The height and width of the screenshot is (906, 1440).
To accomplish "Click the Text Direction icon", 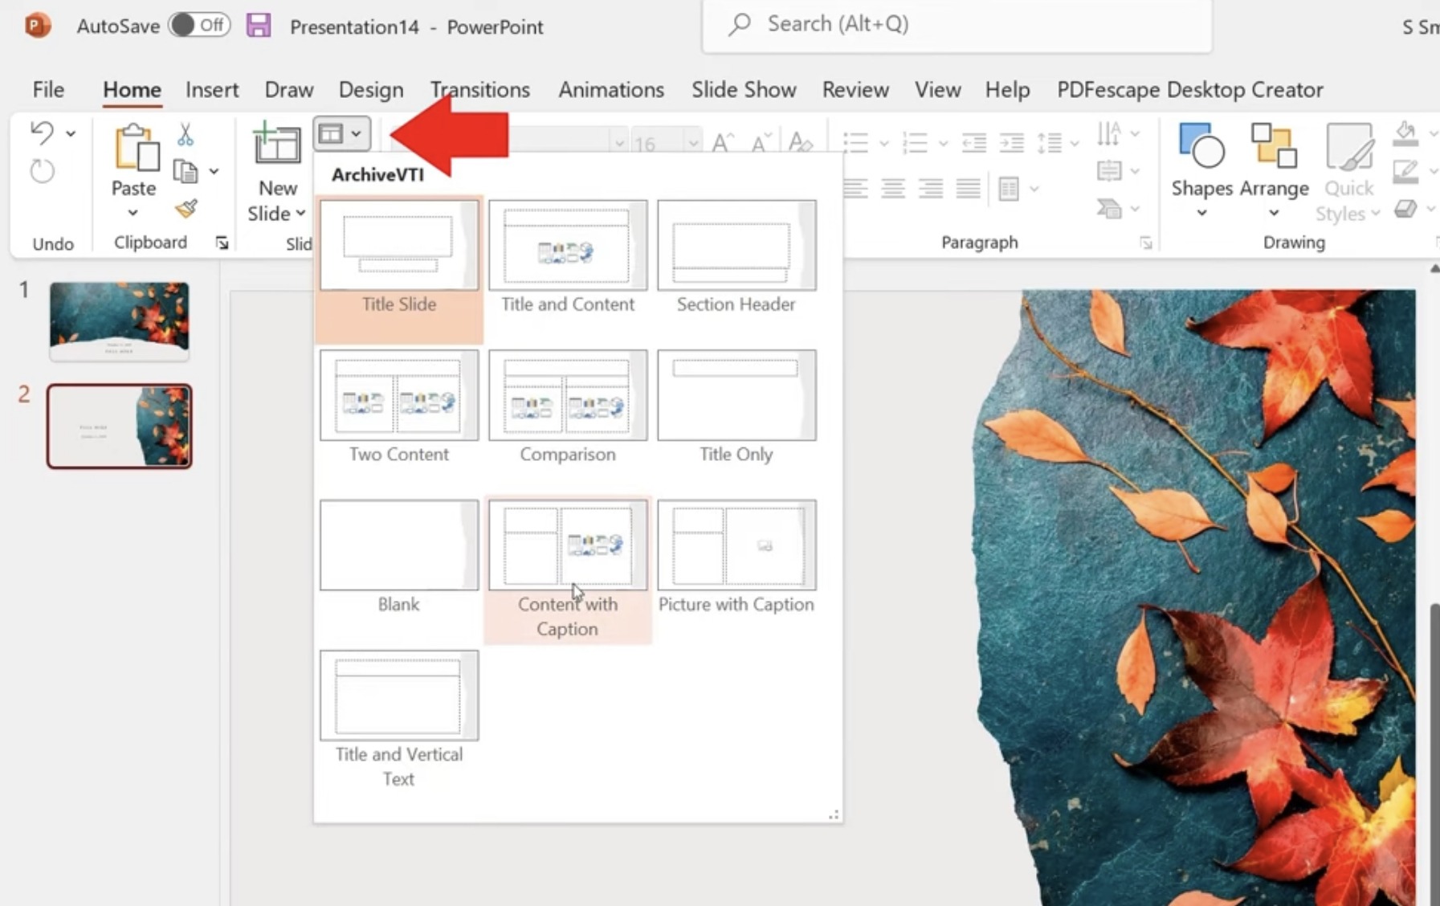I will [x=1109, y=133].
